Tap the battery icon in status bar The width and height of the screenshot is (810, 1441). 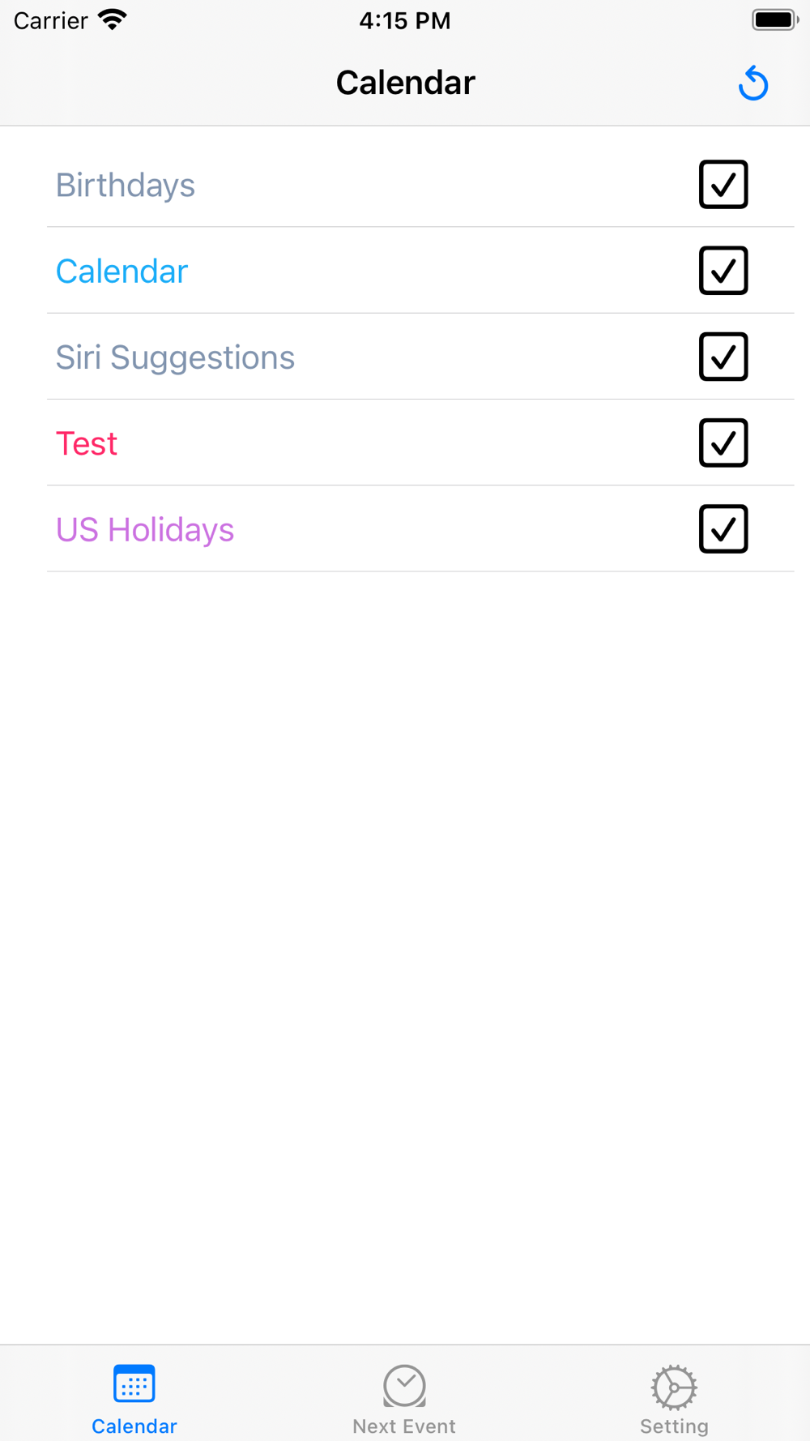click(x=774, y=19)
